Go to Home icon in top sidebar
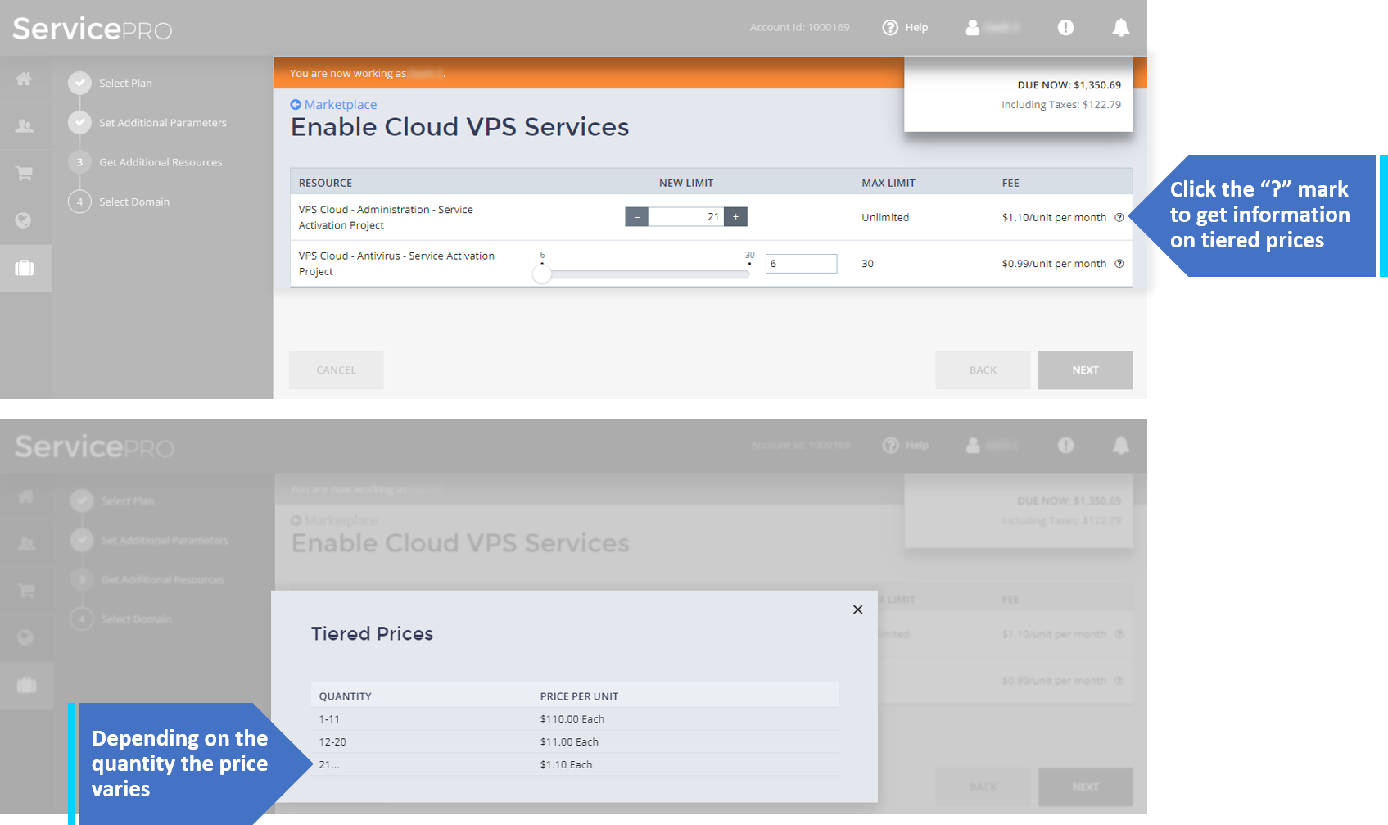The height and width of the screenshot is (825, 1388). tap(24, 79)
